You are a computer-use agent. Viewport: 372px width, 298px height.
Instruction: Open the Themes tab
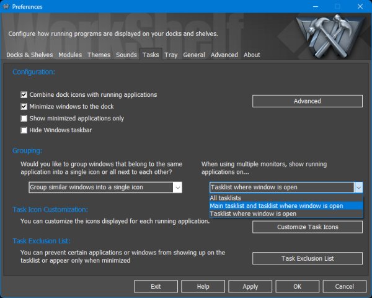pos(99,55)
